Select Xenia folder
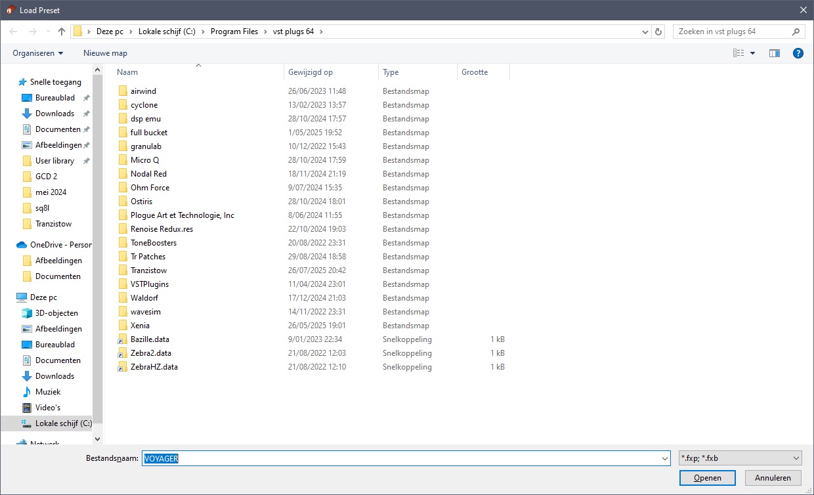The height and width of the screenshot is (495, 814). [140, 326]
